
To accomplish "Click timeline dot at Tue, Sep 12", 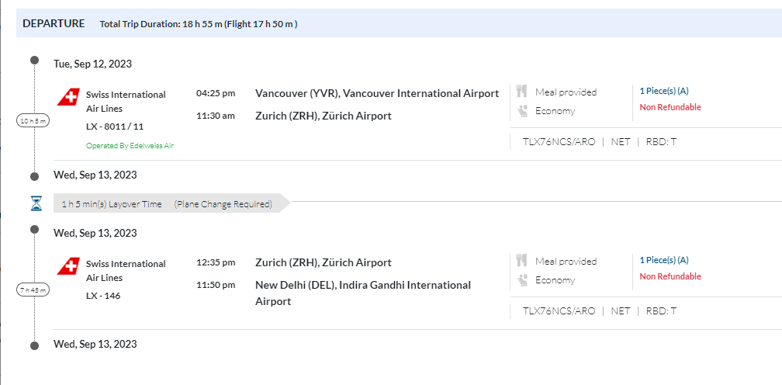I will click(x=34, y=60).
